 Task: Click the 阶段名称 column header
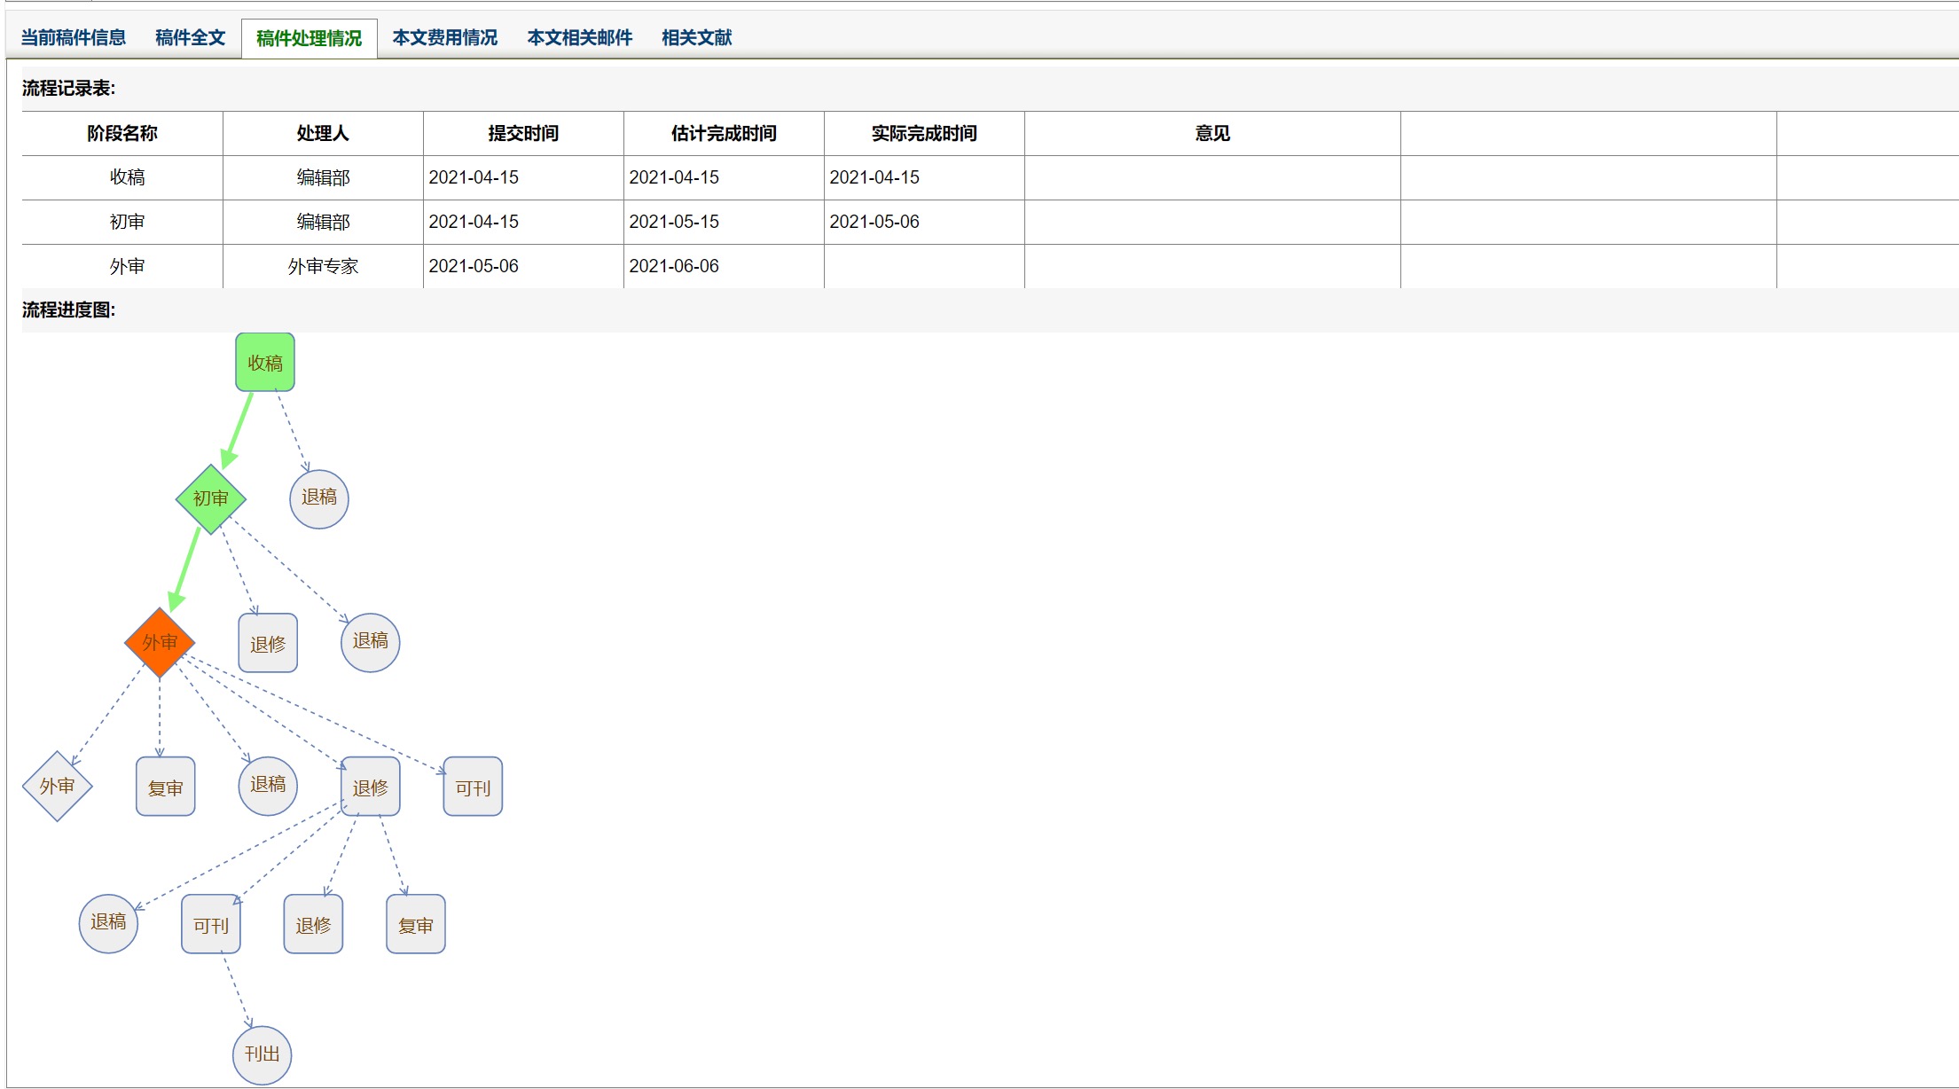[x=122, y=133]
